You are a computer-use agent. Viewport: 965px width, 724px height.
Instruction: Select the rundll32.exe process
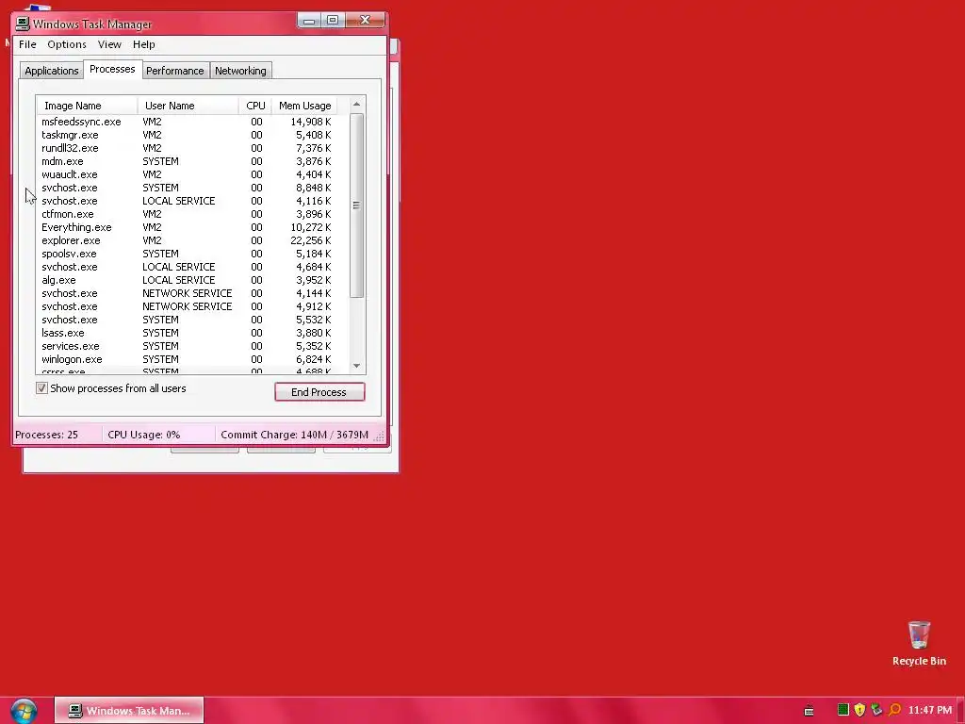tap(187, 148)
